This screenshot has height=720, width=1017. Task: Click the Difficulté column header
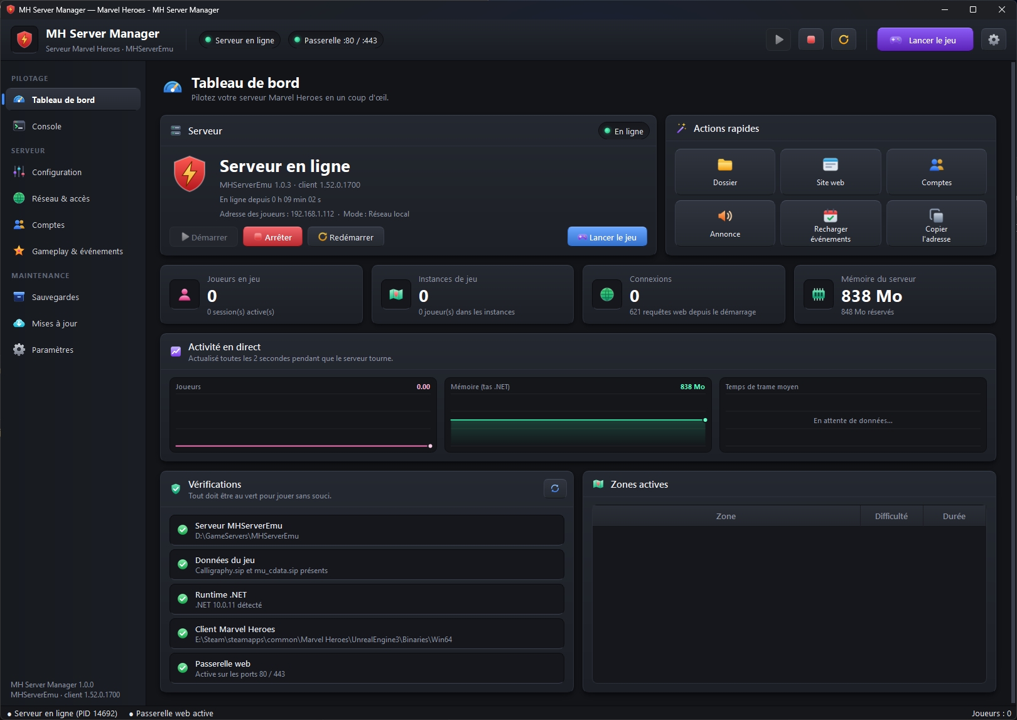[891, 516]
